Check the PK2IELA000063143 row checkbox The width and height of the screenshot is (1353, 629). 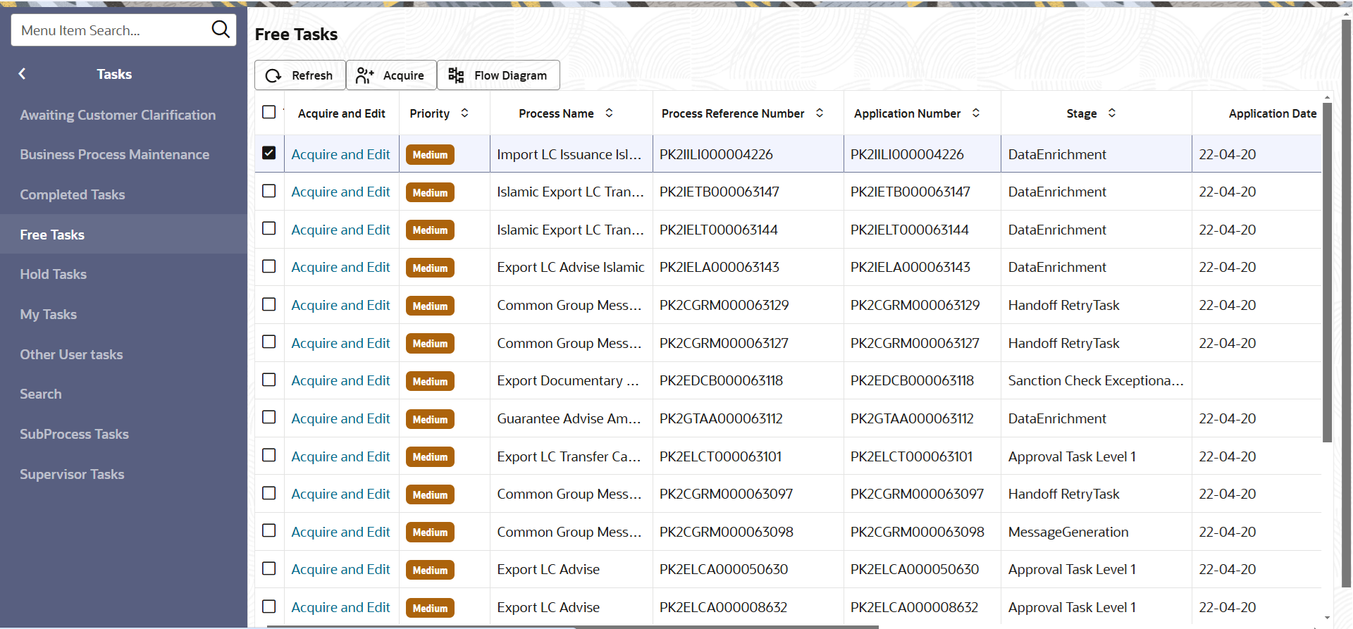click(269, 266)
